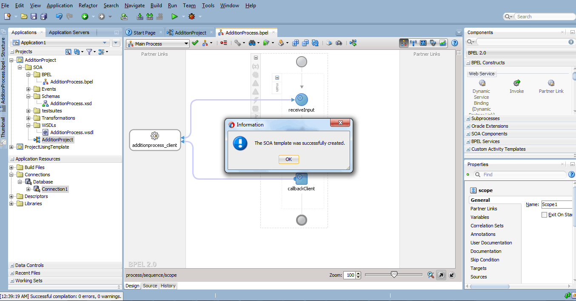Open the Main Process dropdown
The image size is (576, 301).
tap(157, 43)
